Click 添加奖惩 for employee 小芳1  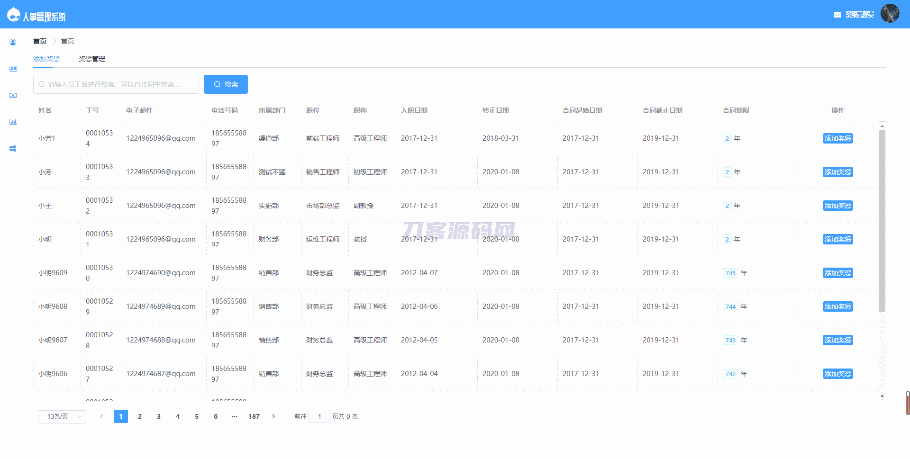(838, 138)
